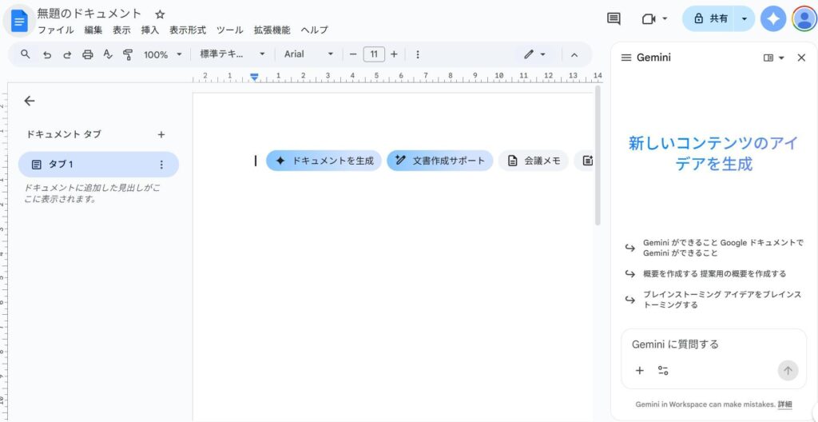The width and height of the screenshot is (818, 422).
Task: Activate the paint format tool
Action: [128, 54]
